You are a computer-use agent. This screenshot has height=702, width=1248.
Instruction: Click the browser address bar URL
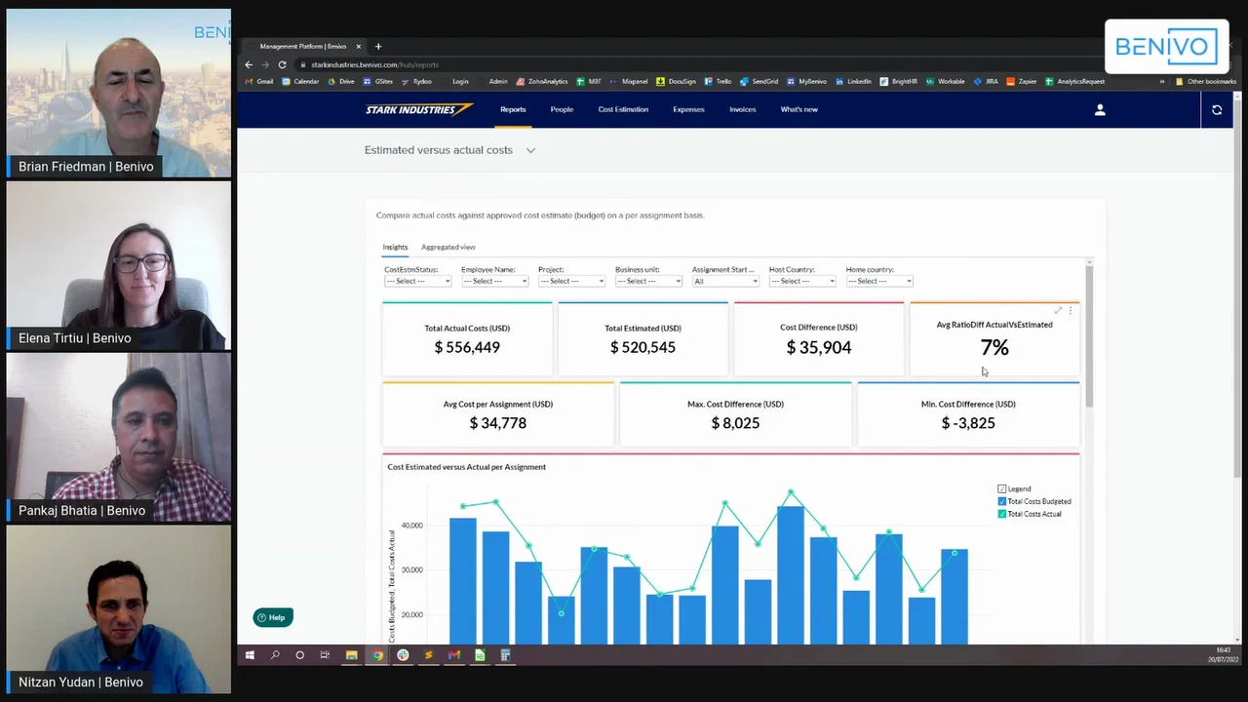374,64
